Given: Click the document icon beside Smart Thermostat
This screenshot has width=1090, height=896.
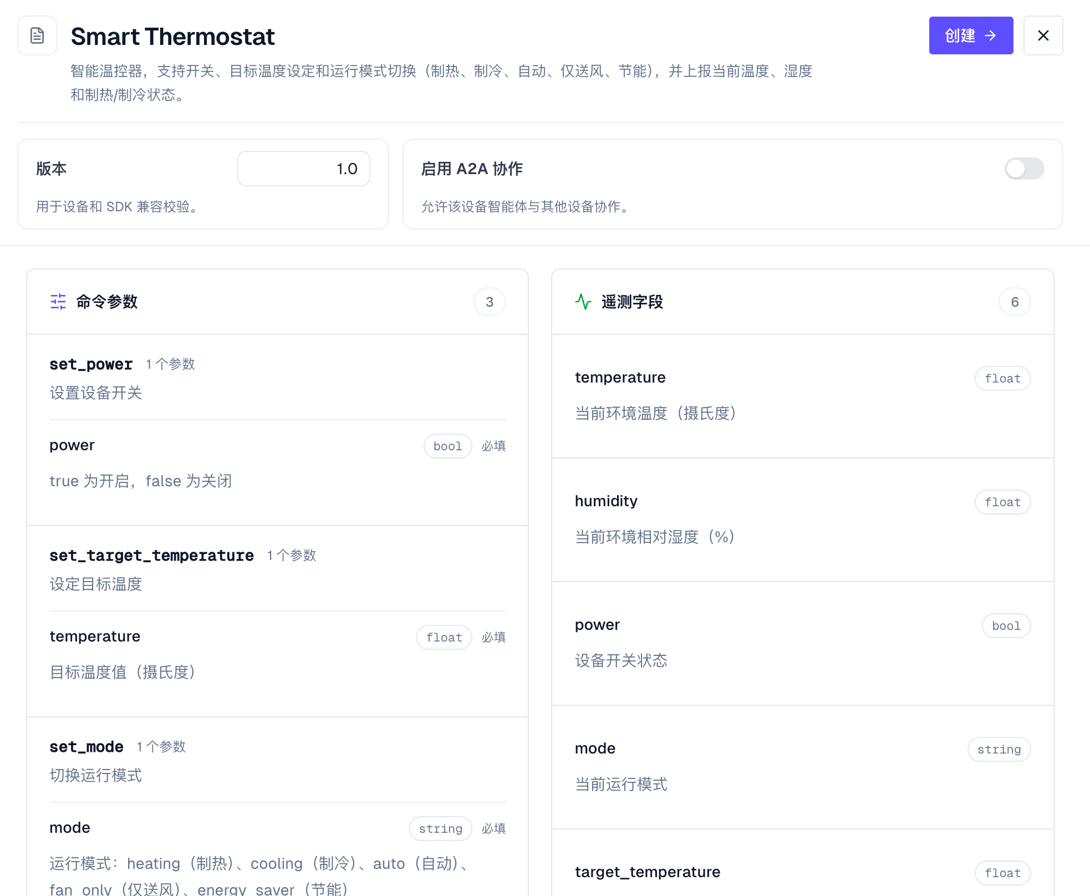Looking at the screenshot, I should (x=37, y=35).
